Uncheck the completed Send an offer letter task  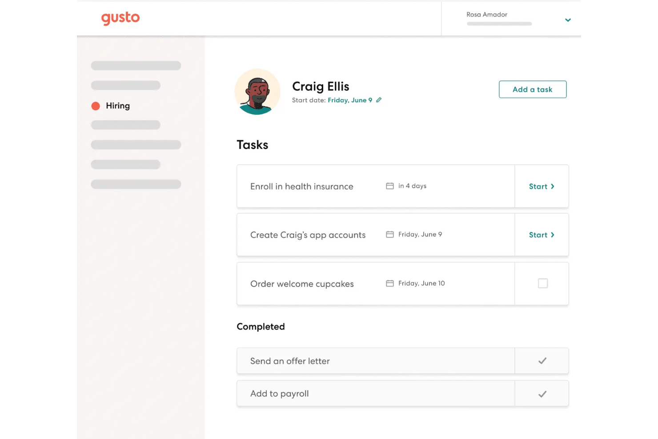pos(542,361)
